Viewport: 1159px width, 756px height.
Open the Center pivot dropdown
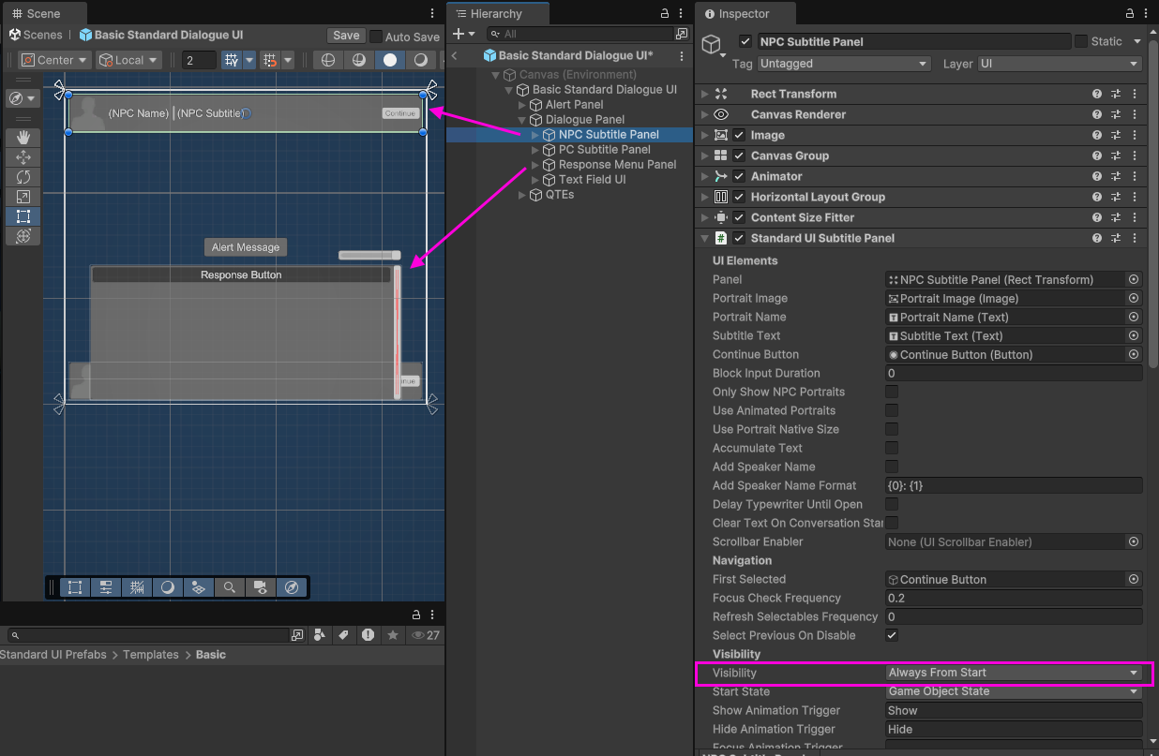coord(55,60)
